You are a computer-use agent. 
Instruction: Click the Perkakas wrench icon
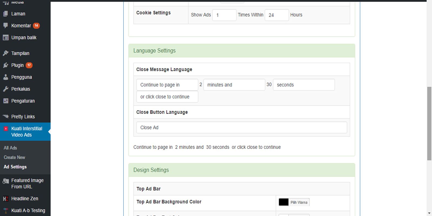pos(6,89)
